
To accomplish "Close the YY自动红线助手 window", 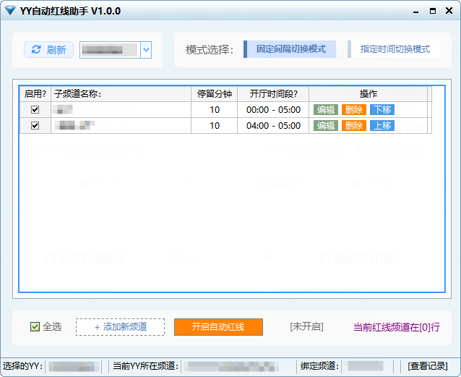I will (449, 11).
